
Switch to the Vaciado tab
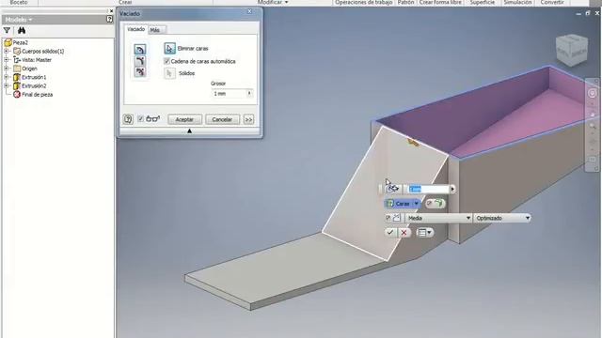point(135,29)
